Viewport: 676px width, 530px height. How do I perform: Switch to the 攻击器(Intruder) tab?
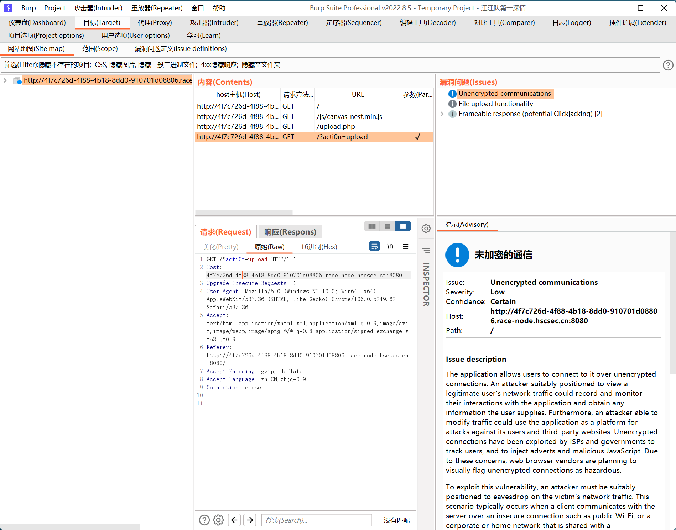[214, 23]
